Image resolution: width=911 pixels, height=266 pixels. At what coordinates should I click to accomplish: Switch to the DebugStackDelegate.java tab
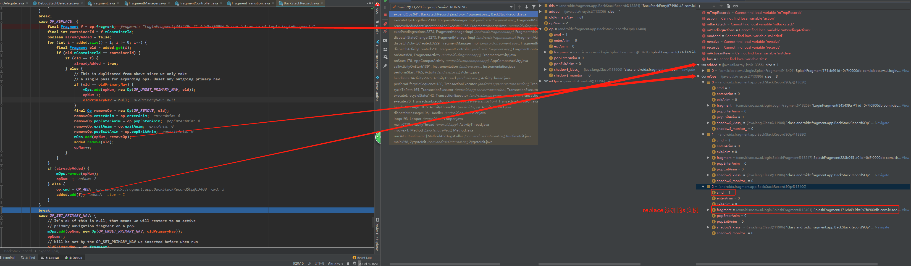pos(58,3)
